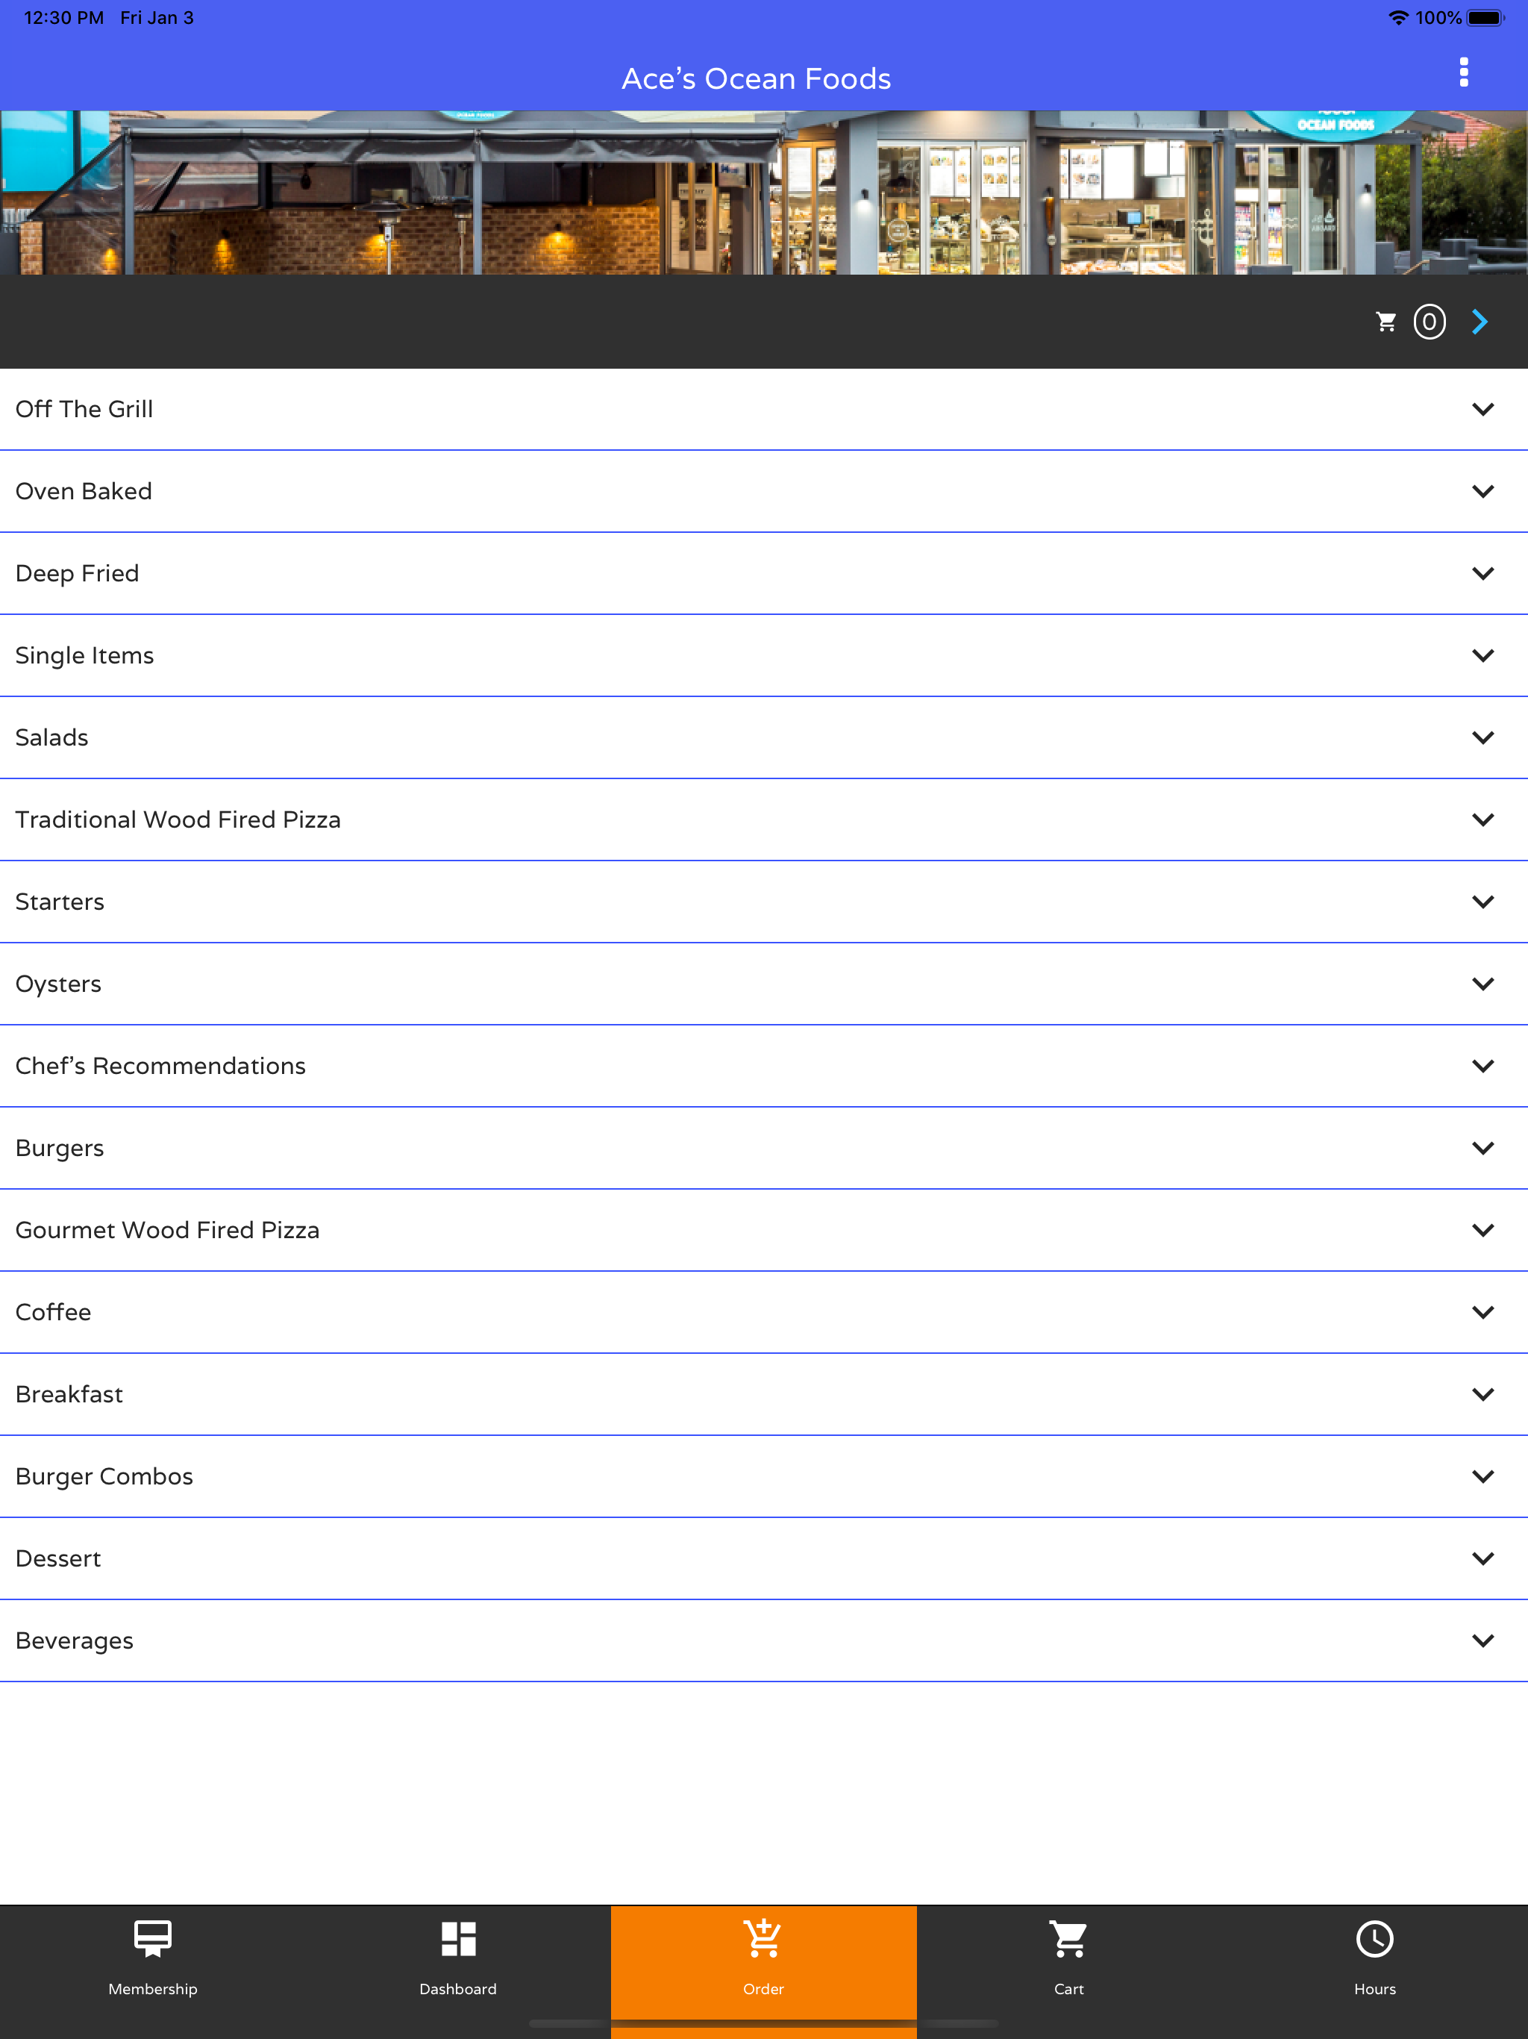Select Oysters category label
The width and height of the screenshot is (1528, 2039).
click(x=58, y=984)
